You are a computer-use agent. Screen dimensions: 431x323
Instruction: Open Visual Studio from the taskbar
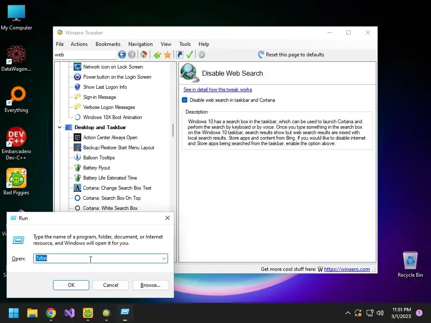(69, 313)
